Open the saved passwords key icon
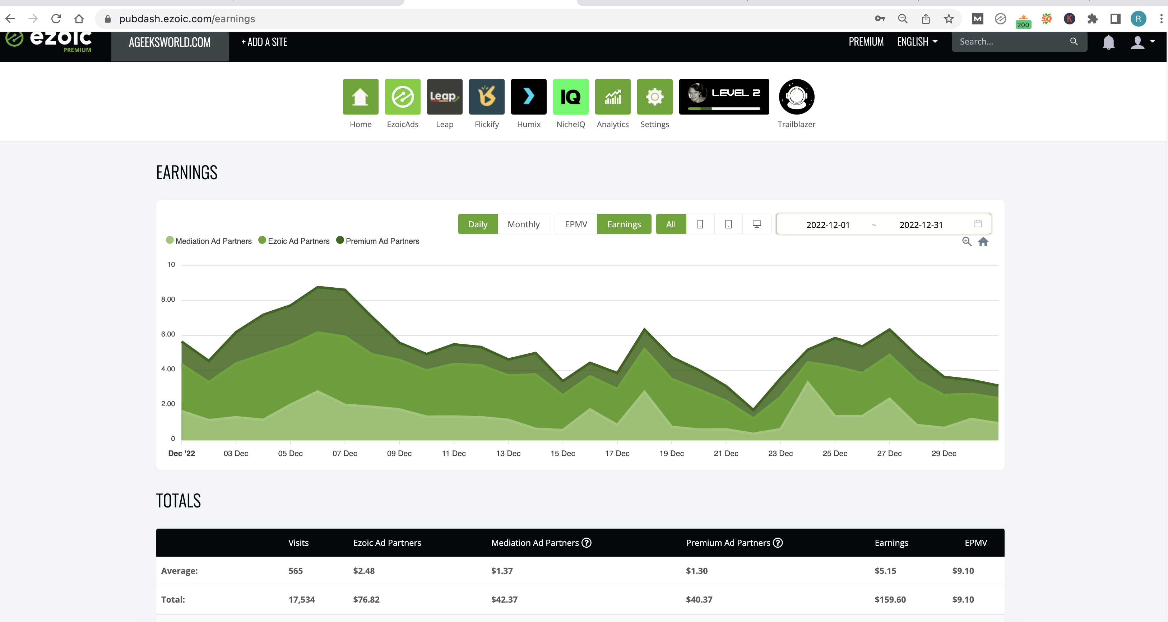The height and width of the screenshot is (622, 1168). click(x=880, y=19)
